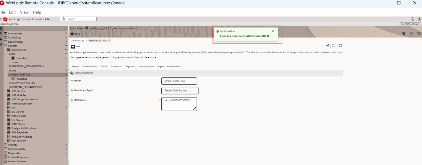Click the orange warning icon by JNDI Names

[159, 100]
